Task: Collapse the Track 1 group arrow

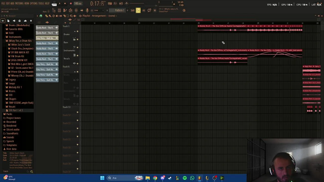Action: tap(75, 31)
